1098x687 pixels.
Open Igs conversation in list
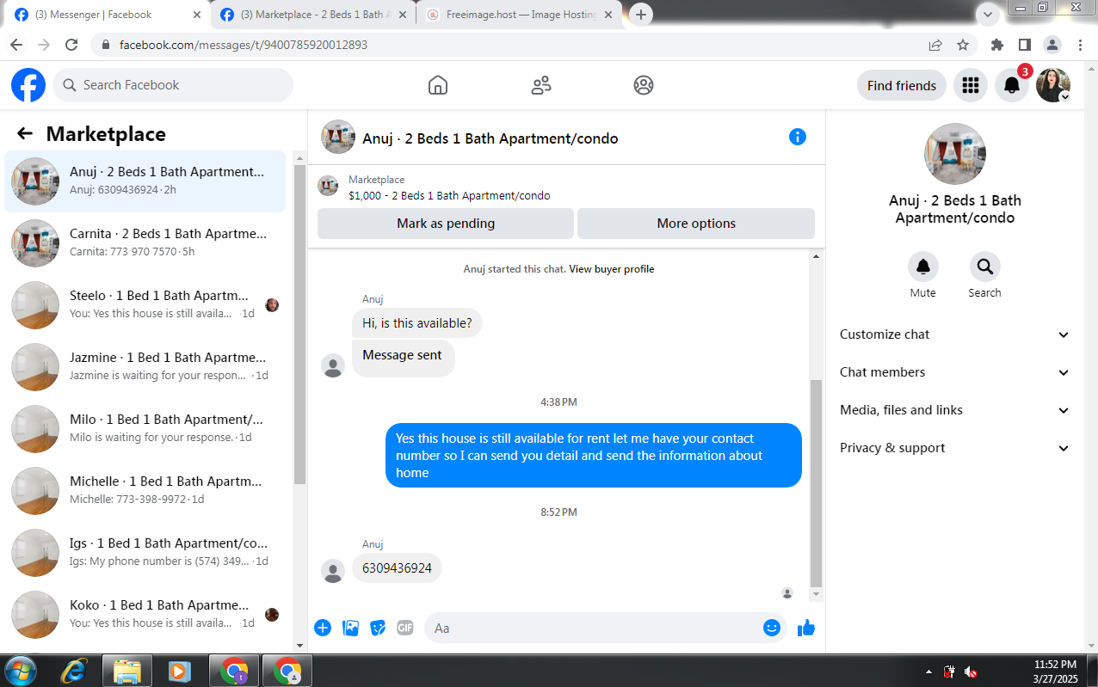145,552
